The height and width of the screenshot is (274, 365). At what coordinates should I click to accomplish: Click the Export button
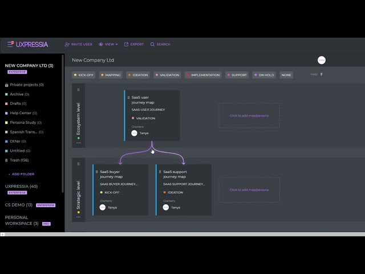coord(134,45)
